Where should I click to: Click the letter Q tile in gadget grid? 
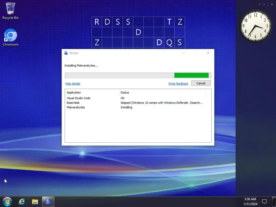coord(169,42)
